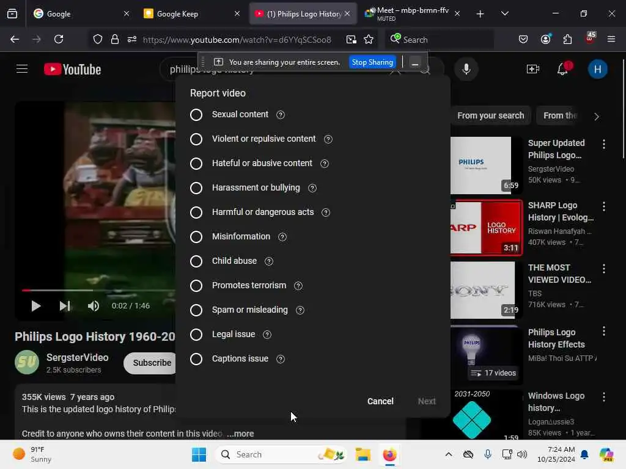Choose Hateful or abusive content
626x469 pixels.
[x=196, y=164]
